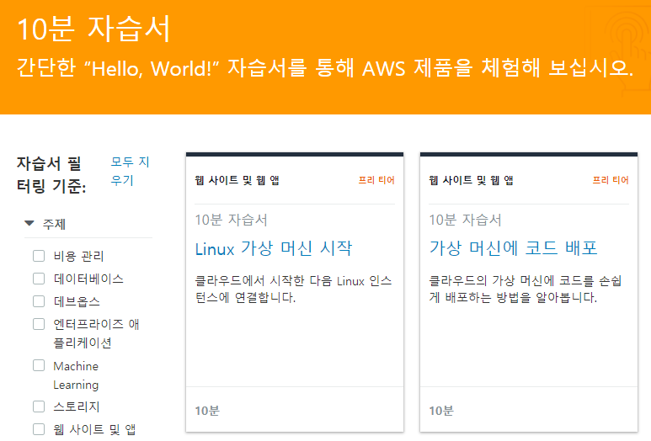Check the 웹 사이트 및 앱 filter checkbox
The width and height of the screenshot is (651, 441).
click(x=39, y=429)
